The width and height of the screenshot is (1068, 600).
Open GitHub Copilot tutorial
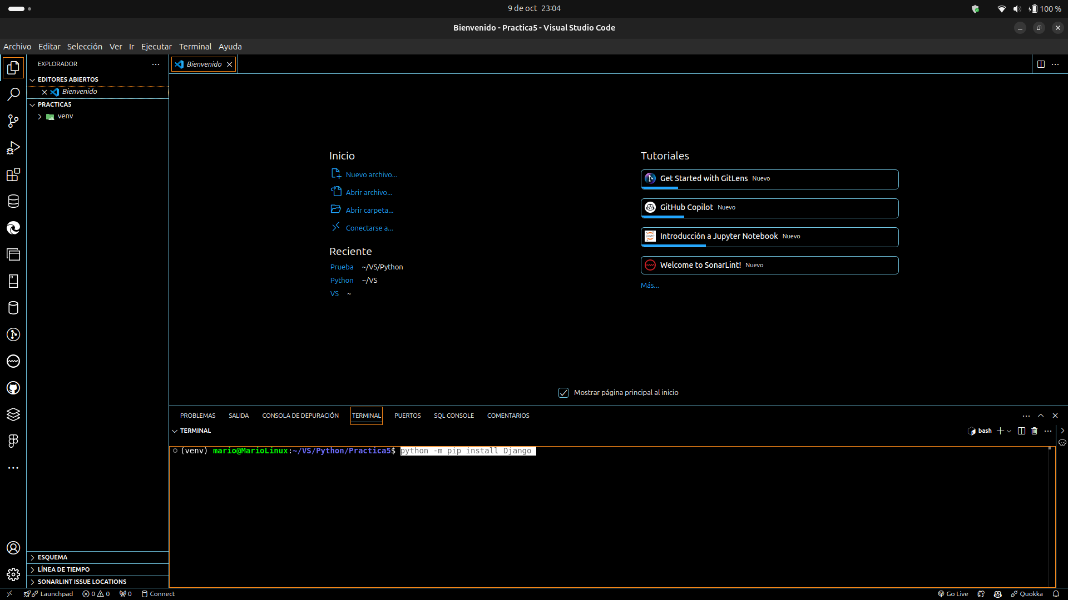(769, 208)
